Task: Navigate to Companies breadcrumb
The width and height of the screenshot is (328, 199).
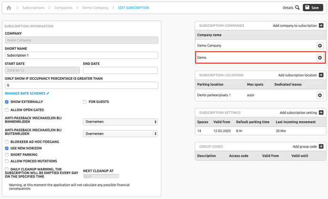Action: point(63,8)
